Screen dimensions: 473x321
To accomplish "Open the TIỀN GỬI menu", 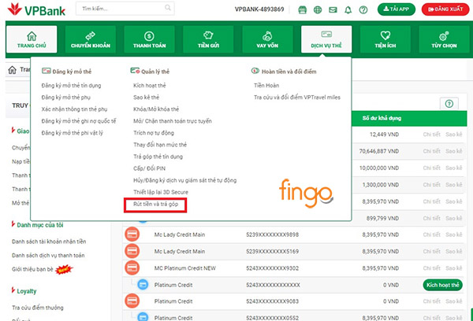I will click(208, 39).
